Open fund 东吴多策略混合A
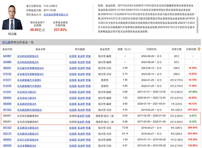 point(27,146)
